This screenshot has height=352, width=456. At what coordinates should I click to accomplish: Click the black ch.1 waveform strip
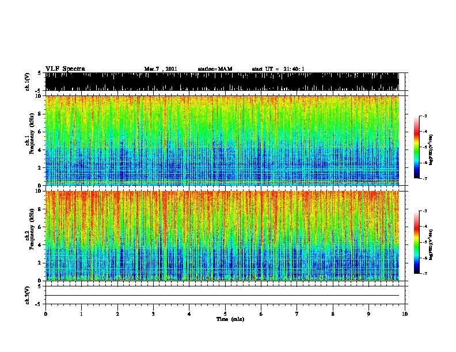[x=222, y=82]
